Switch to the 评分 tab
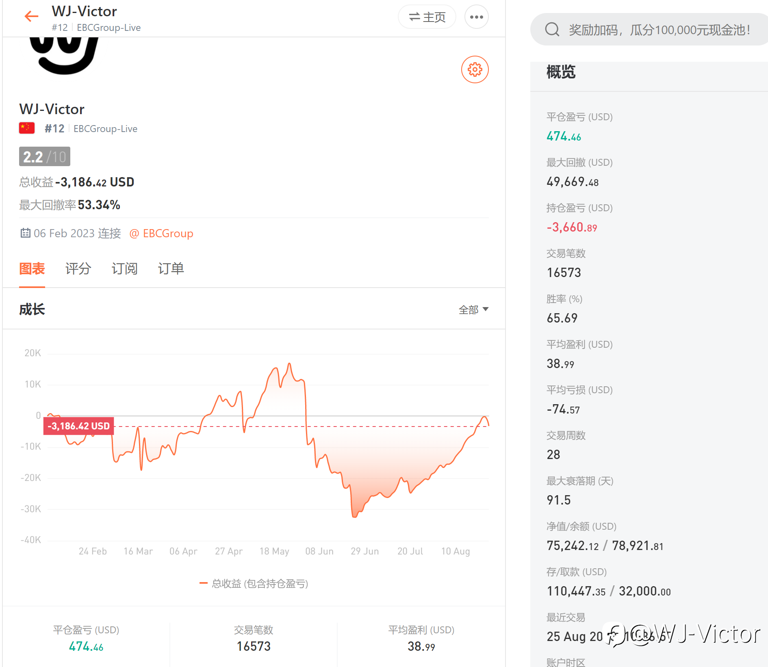The width and height of the screenshot is (768, 667). pyautogui.click(x=78, y=269)
